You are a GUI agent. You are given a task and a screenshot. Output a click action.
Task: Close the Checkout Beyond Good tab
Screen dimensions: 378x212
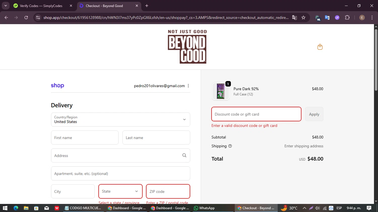[137, 6]
